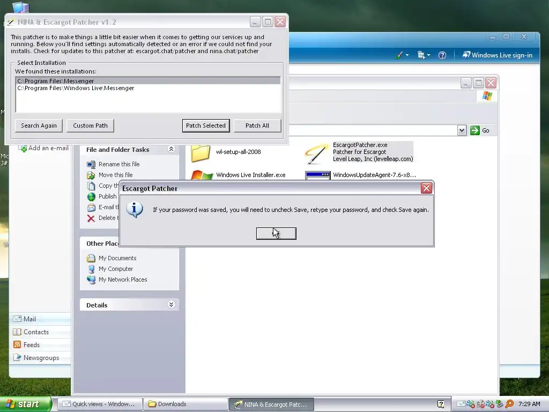Open My Computer in Other Places
549x412 pixels.
(x=116, y=269)
